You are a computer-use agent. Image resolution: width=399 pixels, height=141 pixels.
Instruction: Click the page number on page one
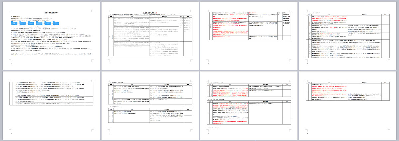coord(12,64)
